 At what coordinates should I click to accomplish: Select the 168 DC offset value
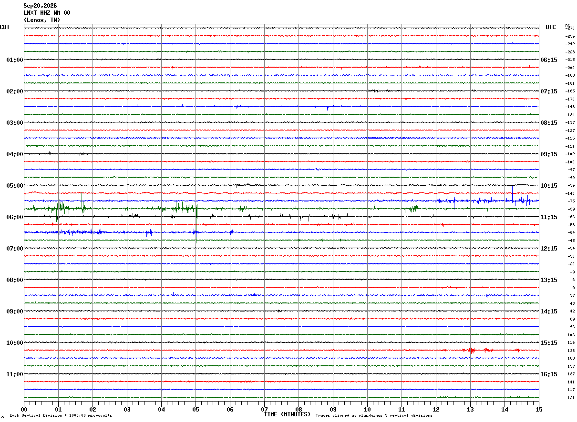point(571,359)
